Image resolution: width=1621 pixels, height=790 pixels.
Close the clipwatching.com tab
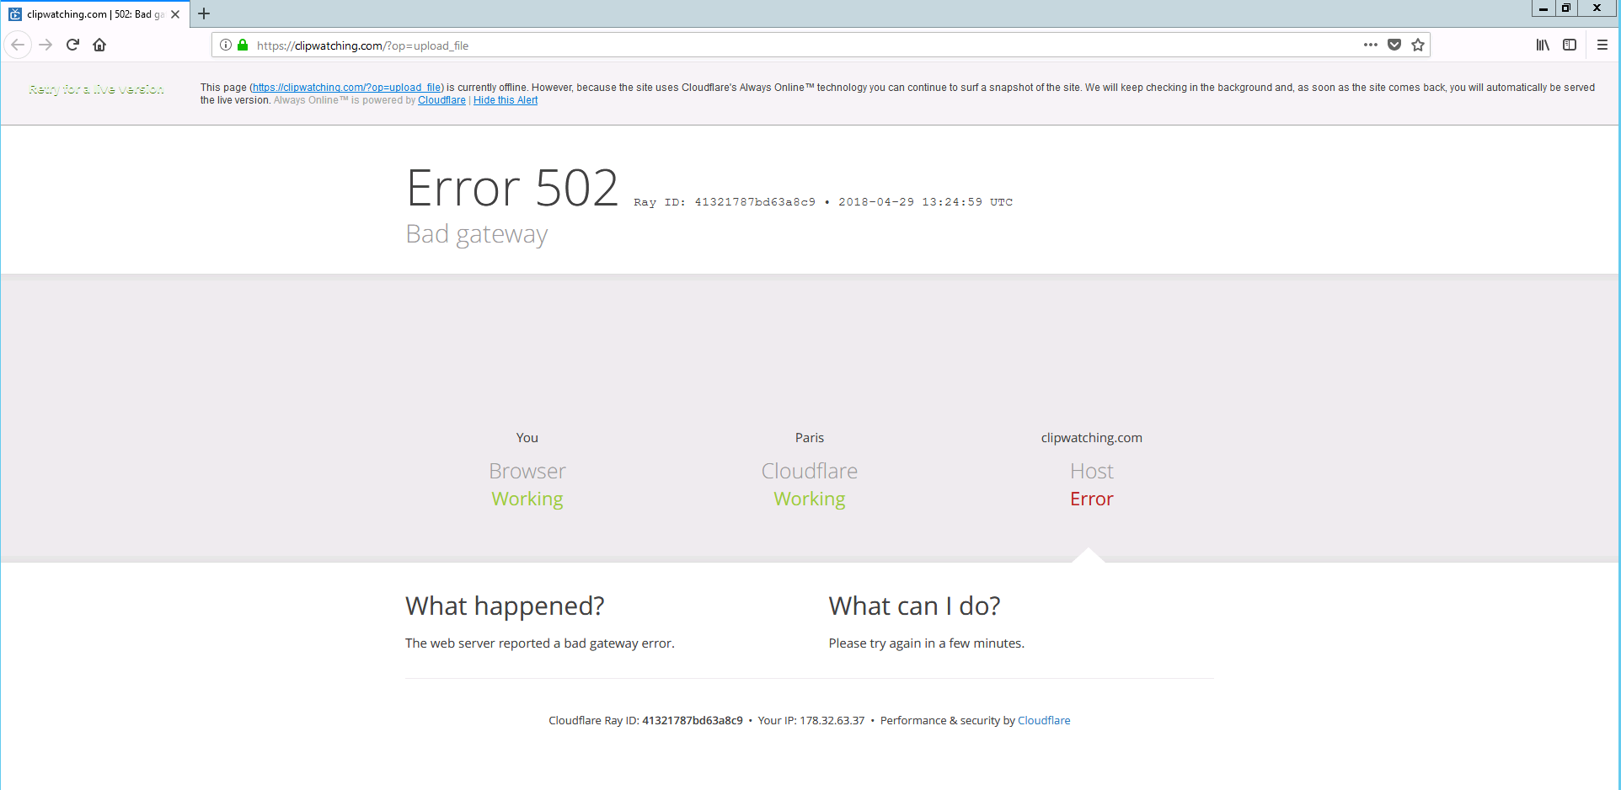tap(175, 14)
